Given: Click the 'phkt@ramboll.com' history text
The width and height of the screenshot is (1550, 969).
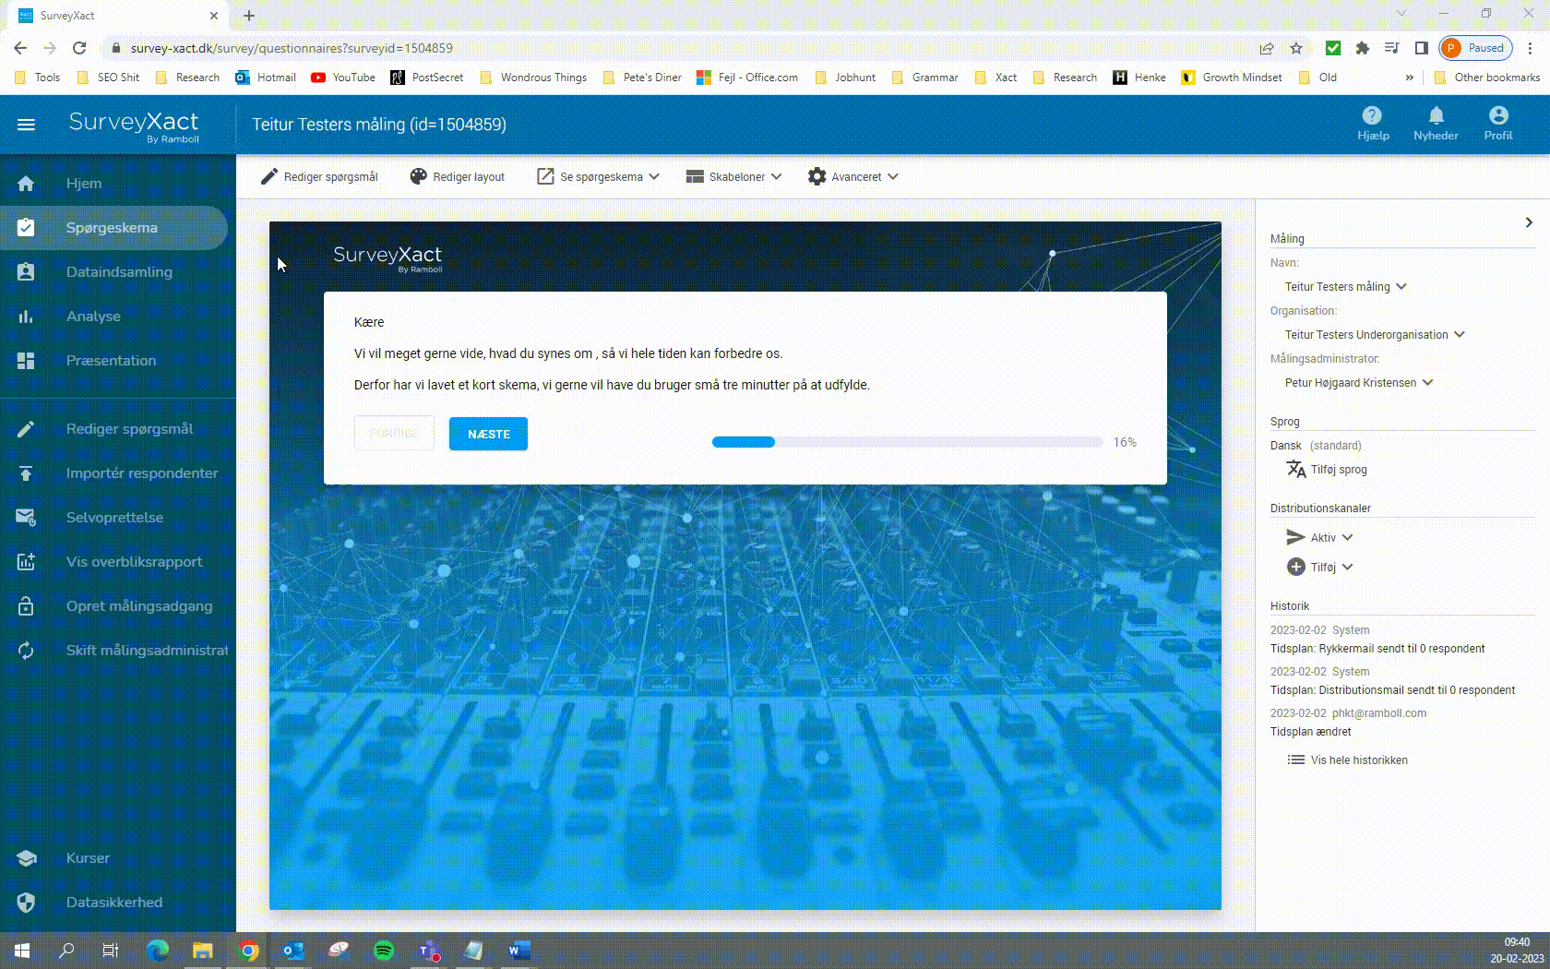Looking at the screenshot, I should 1379,713.
